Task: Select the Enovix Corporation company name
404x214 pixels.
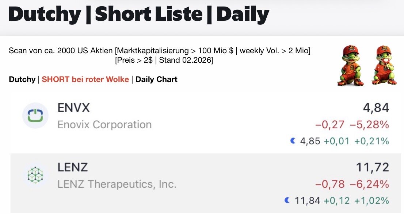Action: point(104,125)
